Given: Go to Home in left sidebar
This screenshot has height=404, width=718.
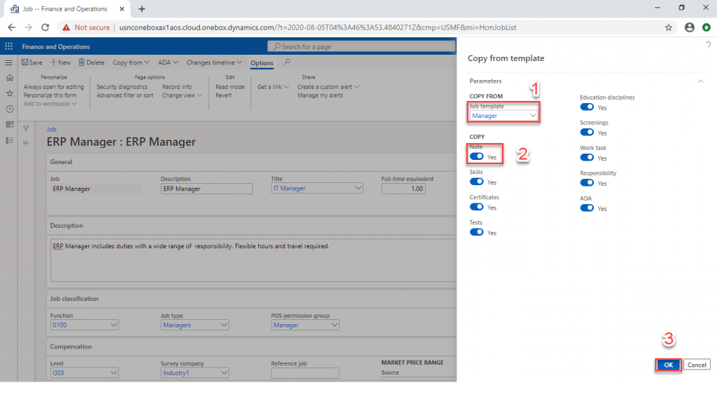Looking at the screenshot, I should click(9, 78).
